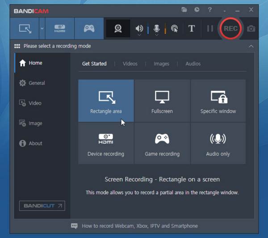Click the text overlay T icon
The image size is (268, 238).
[192, 29]
